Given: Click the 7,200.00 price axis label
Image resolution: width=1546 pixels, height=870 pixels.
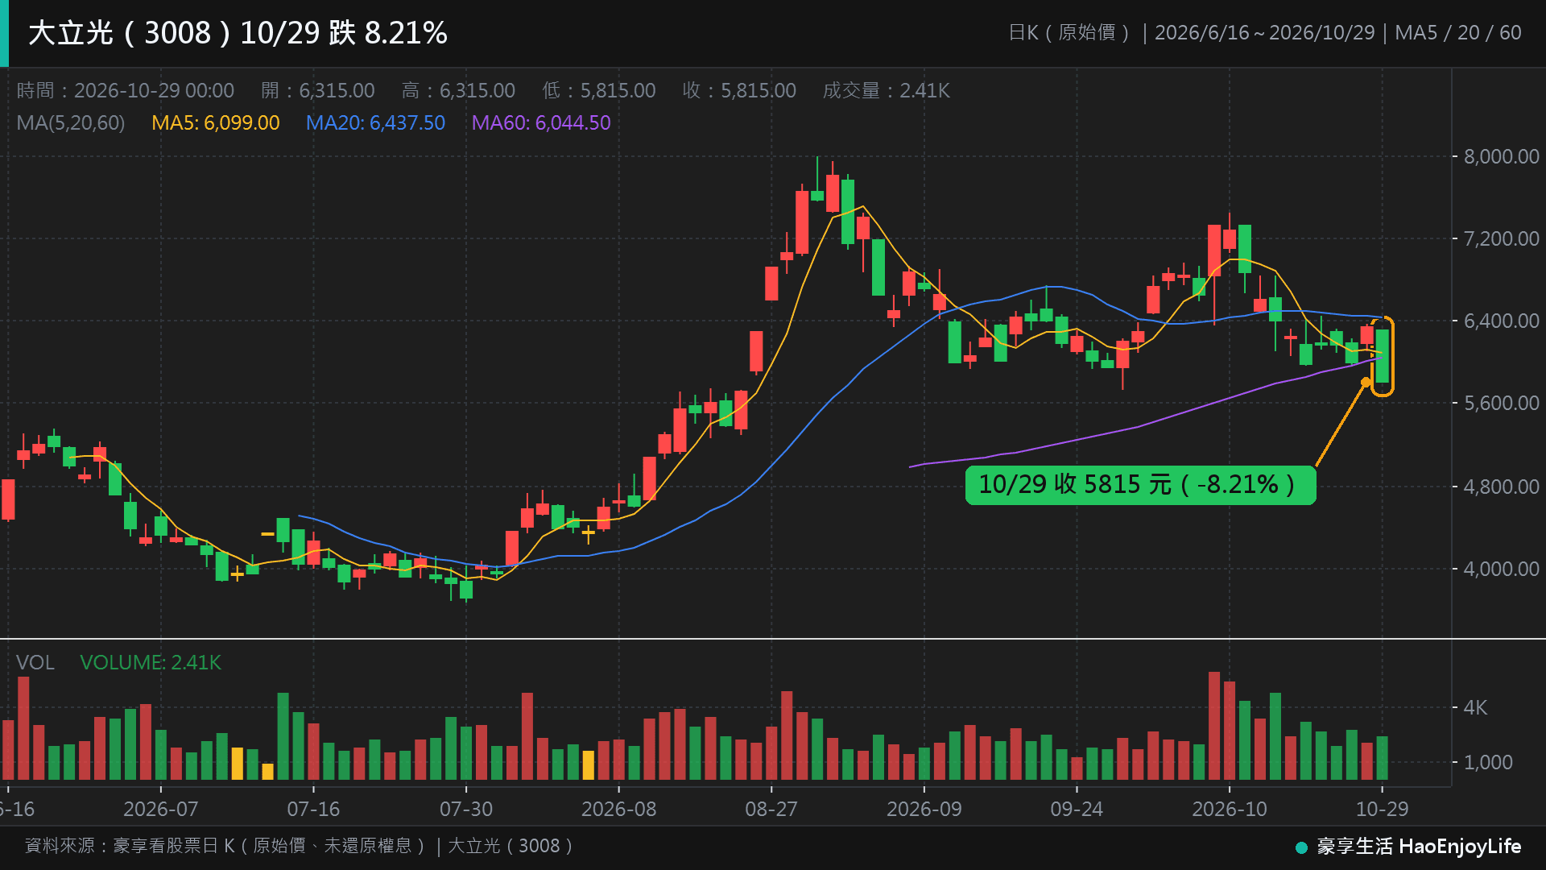Looking at the screenshot, I should click(x=1501, y=238).
